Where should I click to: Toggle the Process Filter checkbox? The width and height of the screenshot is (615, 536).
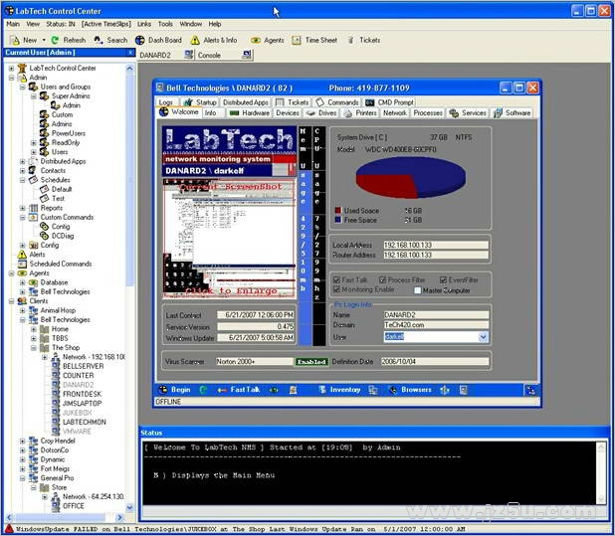[382, 279]
